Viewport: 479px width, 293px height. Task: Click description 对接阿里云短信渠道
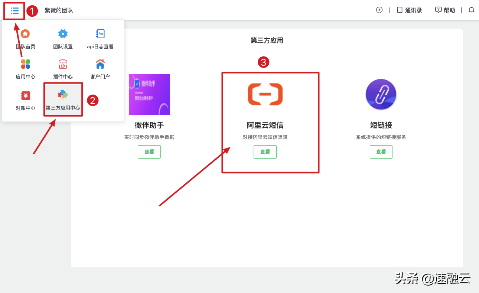pos(265,137)
